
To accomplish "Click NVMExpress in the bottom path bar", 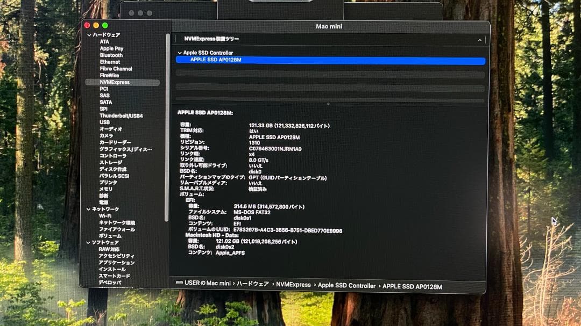I will [294, 285].
